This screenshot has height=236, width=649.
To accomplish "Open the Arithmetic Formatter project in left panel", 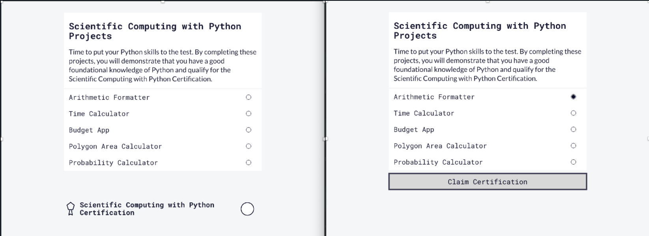I will click(109, 97).
